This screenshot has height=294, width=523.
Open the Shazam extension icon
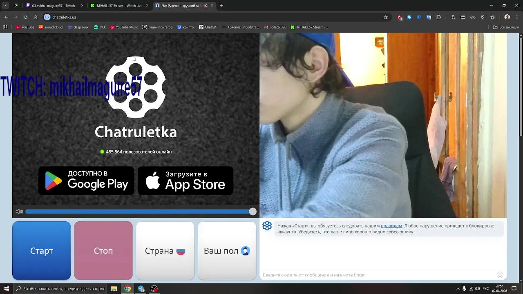pyautogui.click(x=409, y=17)
